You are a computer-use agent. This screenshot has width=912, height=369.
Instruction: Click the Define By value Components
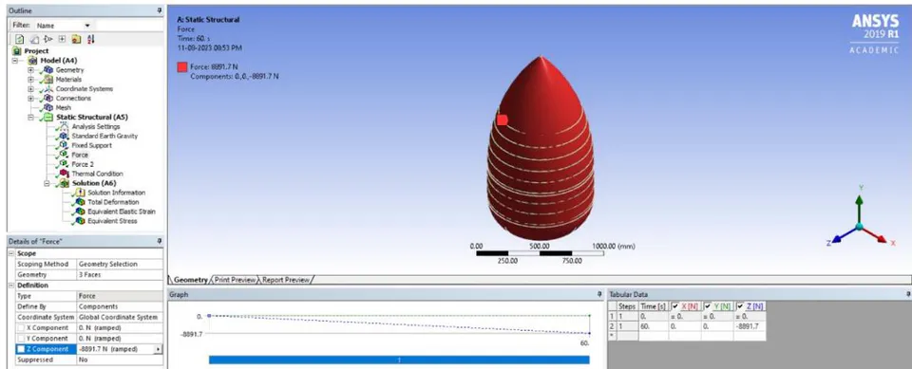click(120, 306)
